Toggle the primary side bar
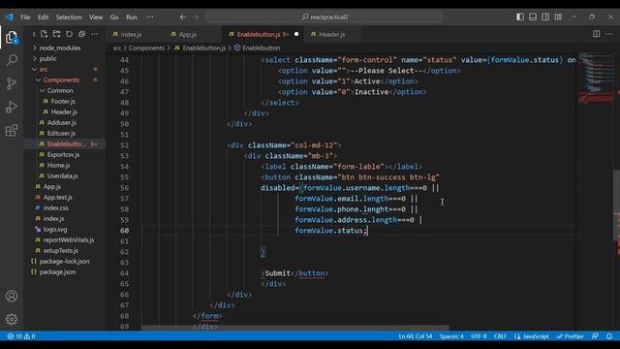This screenshot has height=349, width=620. coord(520,17)
